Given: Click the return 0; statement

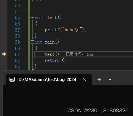Looking at the screenshot, I should [x=55, y=60].
